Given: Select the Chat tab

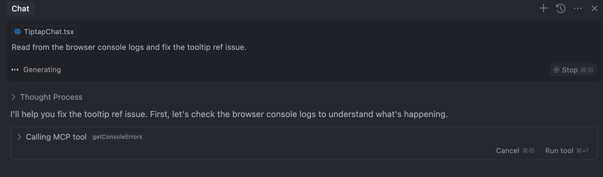Looking at the screenshot, I should 20,9.
